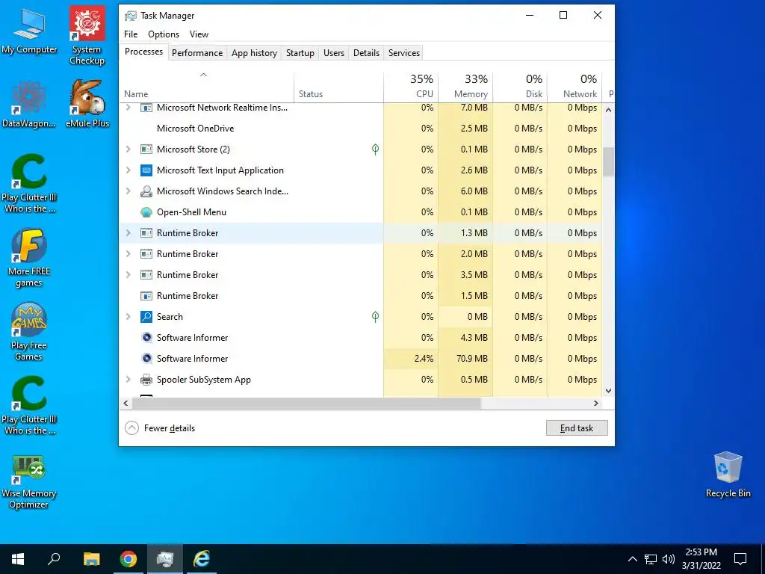Viewport: 765px width, 574px height.
Task: Expand Microsoft Text Input Application row
Action: point(128,170)
